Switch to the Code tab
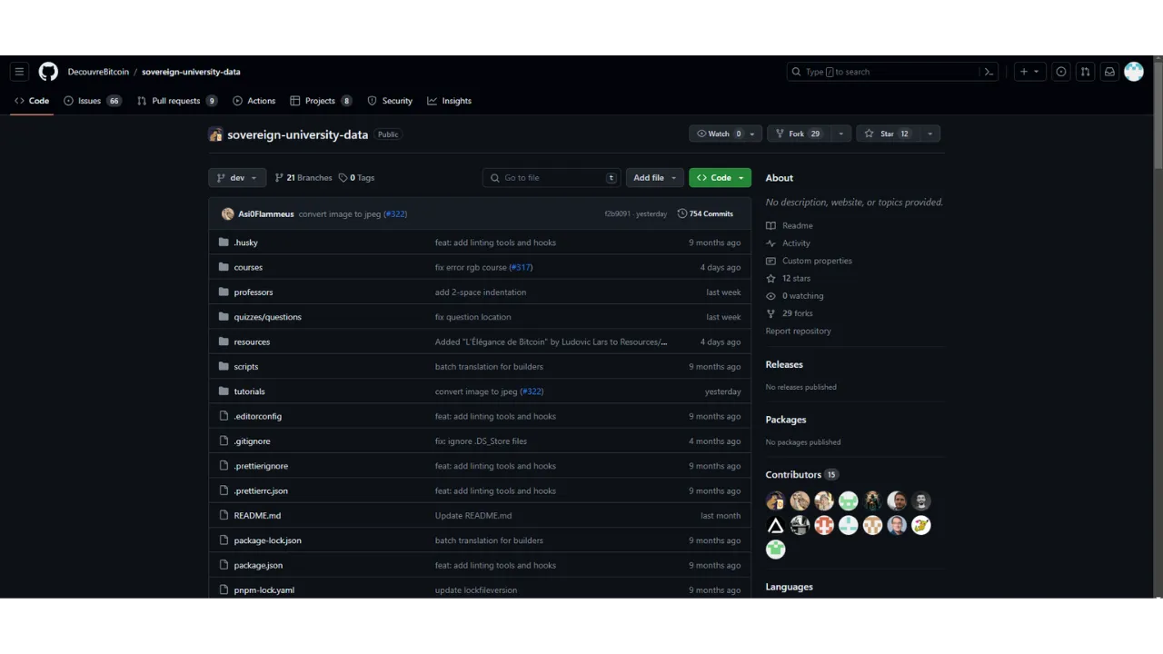 click(32, 101)
